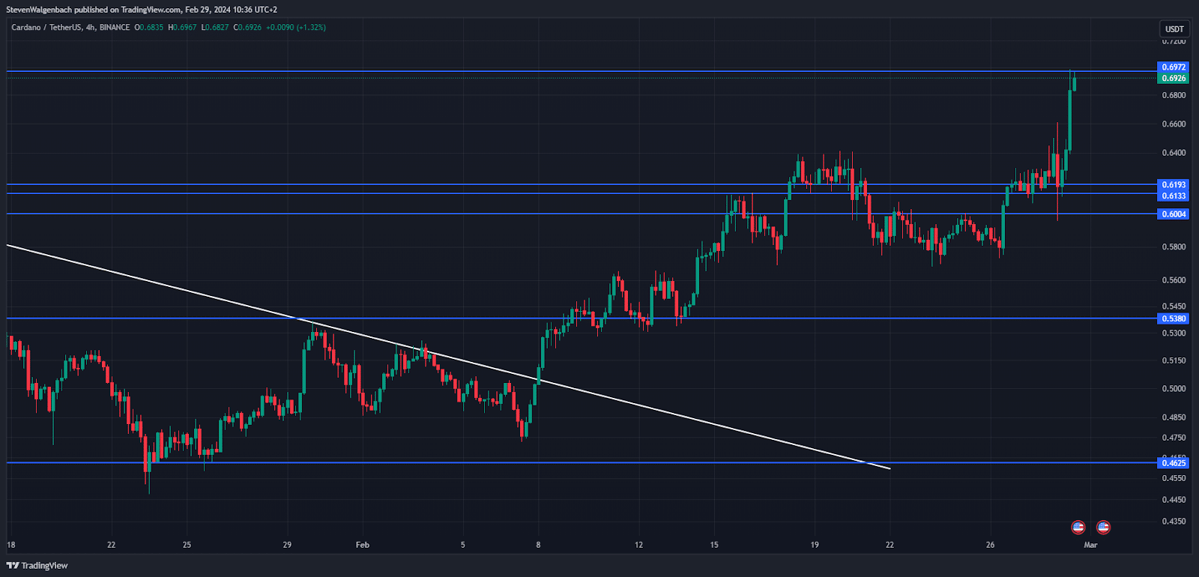The width and height of the screenshot is (1199, 577).
Task: Click the left US flag economic event icon
Action: [1078, 528]
